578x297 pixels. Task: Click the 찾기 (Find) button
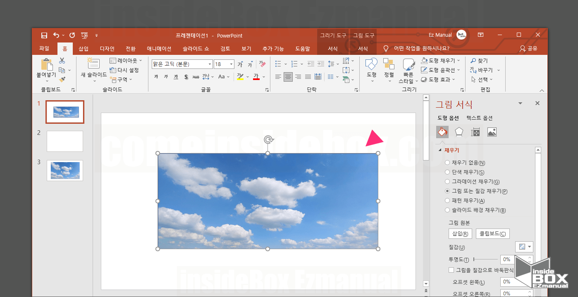click(x=479, y=61)
